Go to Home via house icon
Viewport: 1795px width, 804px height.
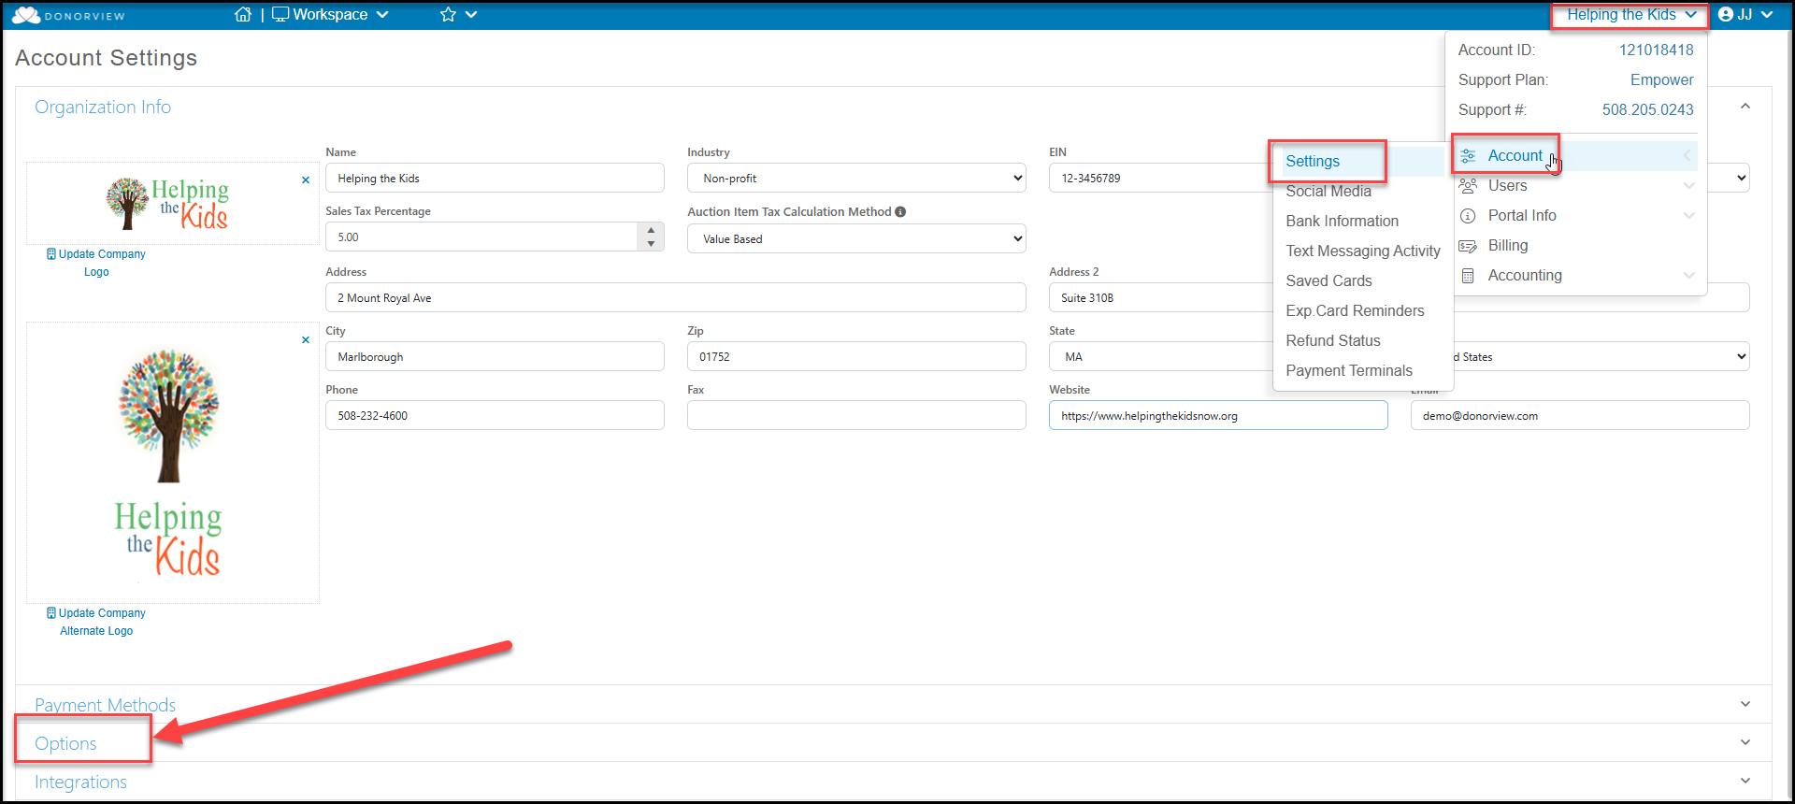click(x=243, y=14)
